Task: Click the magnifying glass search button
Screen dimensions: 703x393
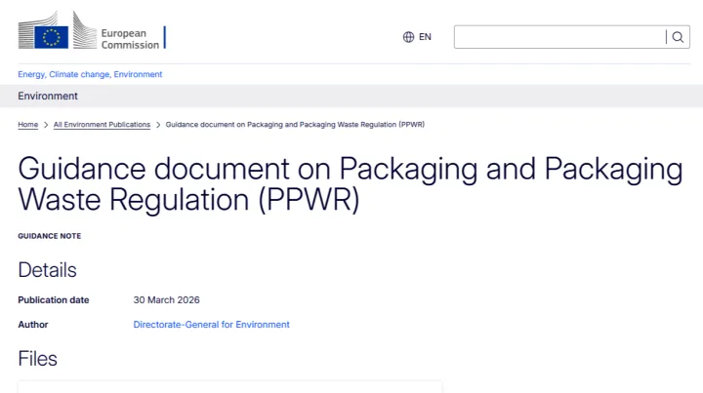Action: (678, 37)
